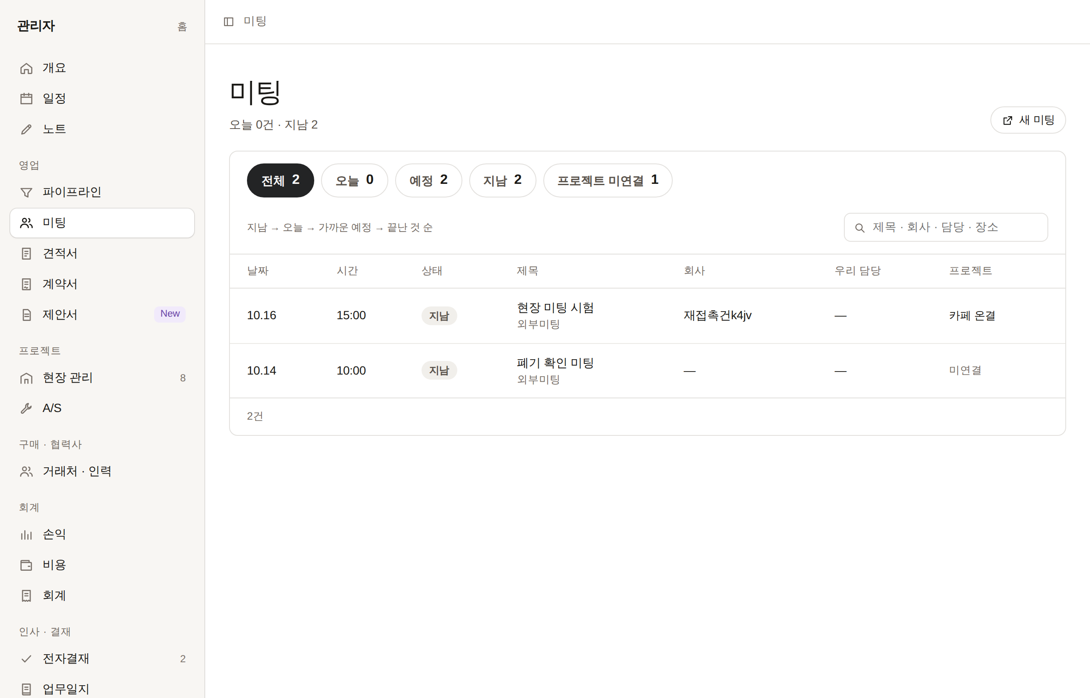Click the 현장 관리 building icon
1090x698 pixels.
tap(26, 378)
